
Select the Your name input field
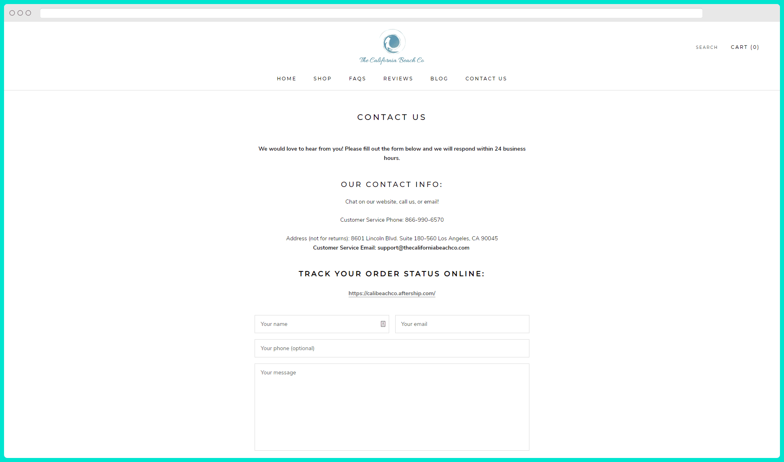coord(321,323)
